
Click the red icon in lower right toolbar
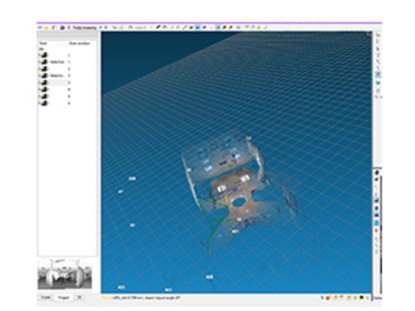tap(376, 231)
